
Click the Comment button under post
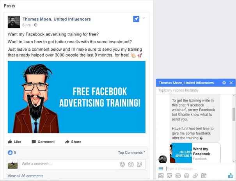tap(43, 142)
